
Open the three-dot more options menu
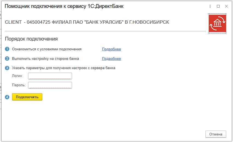[x=210, y=6]
